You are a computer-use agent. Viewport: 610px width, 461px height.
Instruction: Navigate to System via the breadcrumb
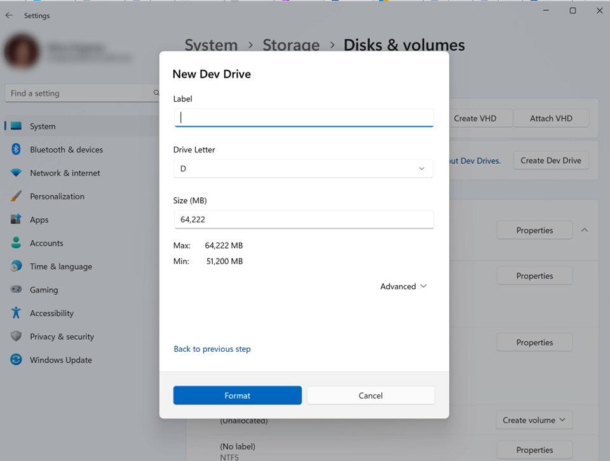click(211, 45)
